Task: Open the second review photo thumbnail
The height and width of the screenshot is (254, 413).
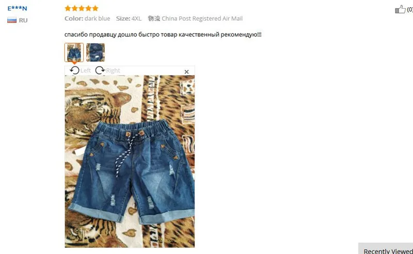Action: (x=96, y=53)
